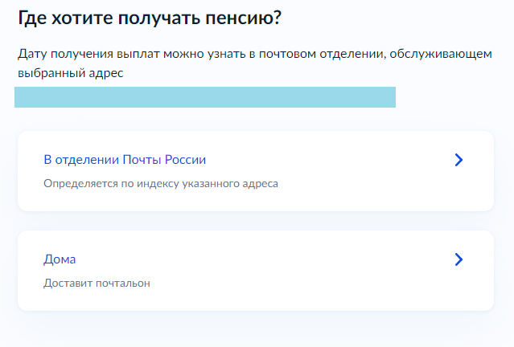Image resolution: width=514 pixels, height=347 pixels.
Task: Click the light blue highlighted bar
Action: pos(205,97)
